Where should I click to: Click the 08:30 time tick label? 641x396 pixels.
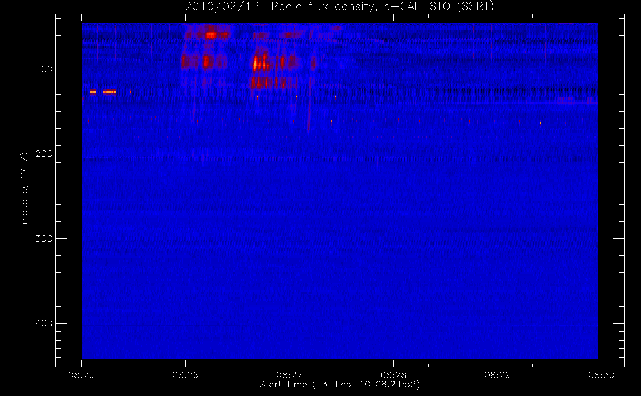pos(601,375)
